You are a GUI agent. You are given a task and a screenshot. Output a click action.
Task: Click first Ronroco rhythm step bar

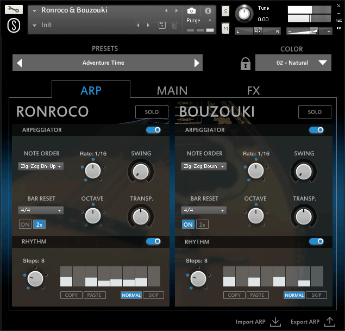tap(66, 277)
